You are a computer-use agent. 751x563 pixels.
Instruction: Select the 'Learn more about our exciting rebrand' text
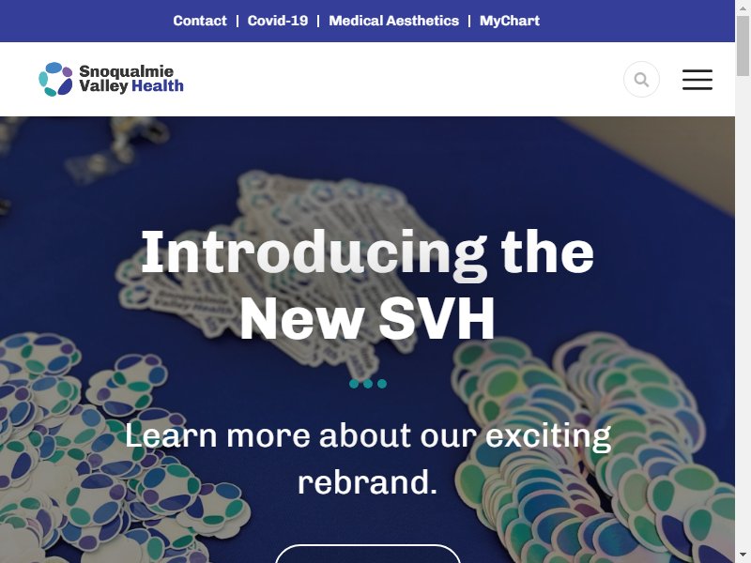pyautogui.click(x=368, y=459)
